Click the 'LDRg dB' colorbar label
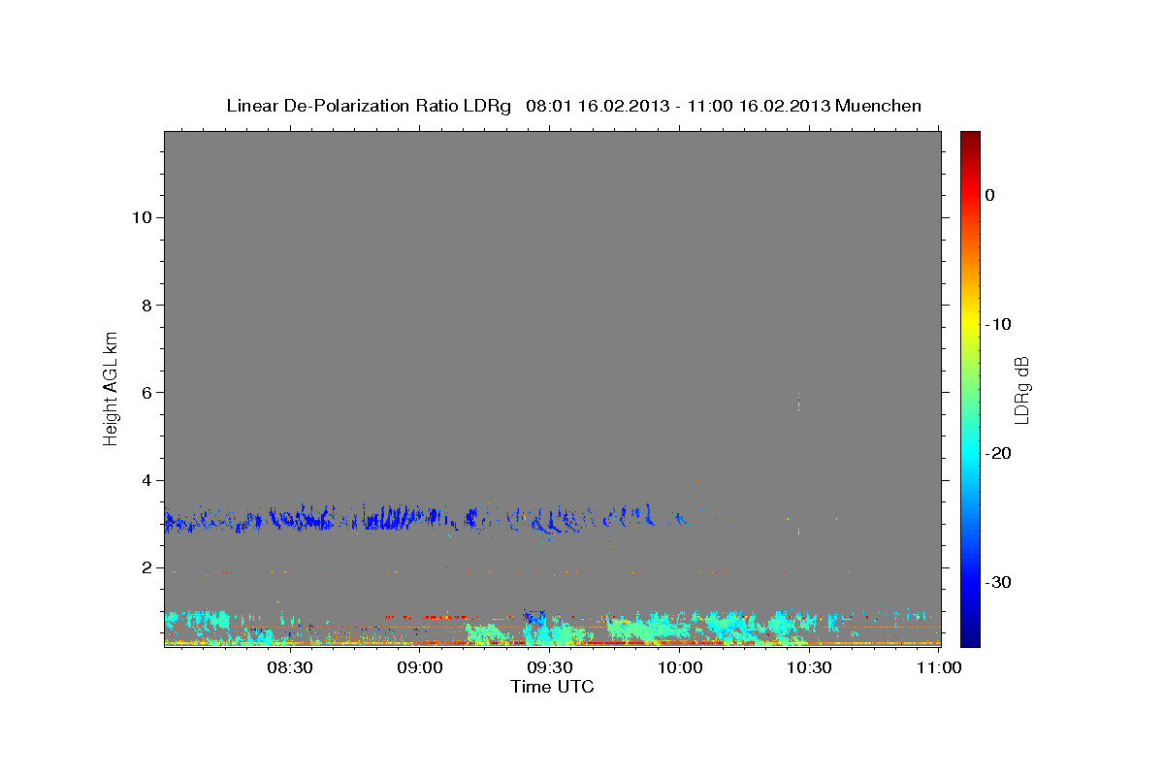1164x776 pixels. [1021, 389]
